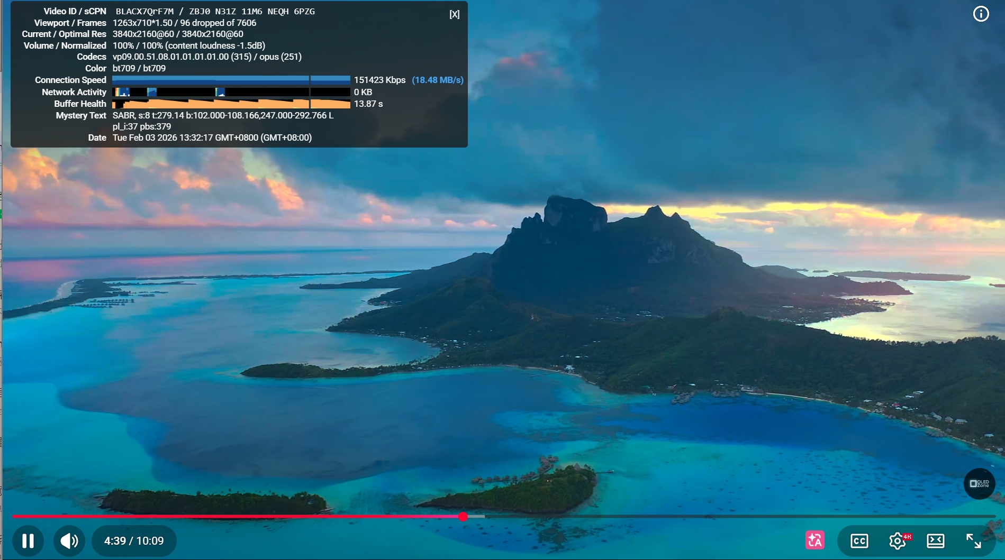Click the Date value Tue Feb 03 2026
This screenshot has width=1005, height=560.
pos(212,137)
